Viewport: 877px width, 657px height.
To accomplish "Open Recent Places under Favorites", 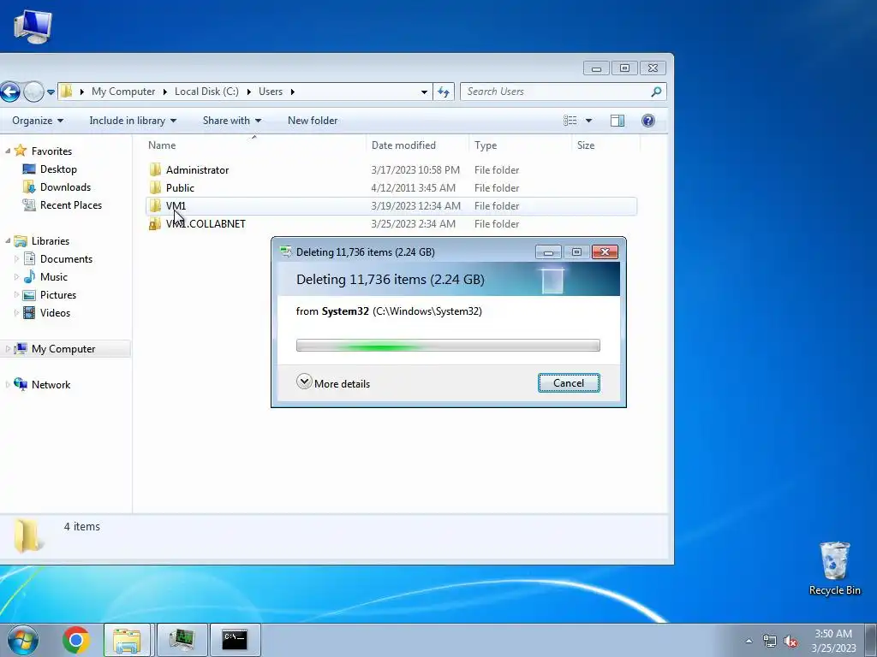I will pos(70,205).
